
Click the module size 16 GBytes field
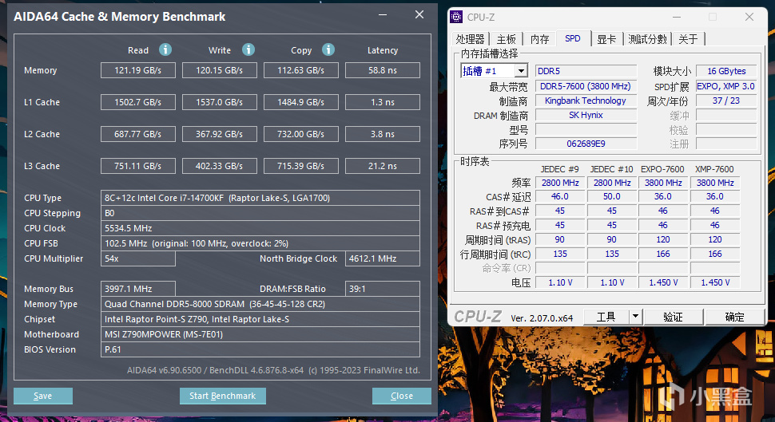point(726,71)
